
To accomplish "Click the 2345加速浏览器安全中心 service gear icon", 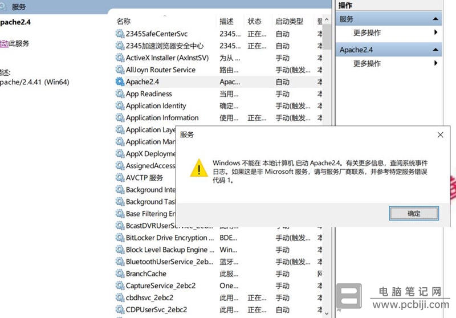I will coord(120,46).
